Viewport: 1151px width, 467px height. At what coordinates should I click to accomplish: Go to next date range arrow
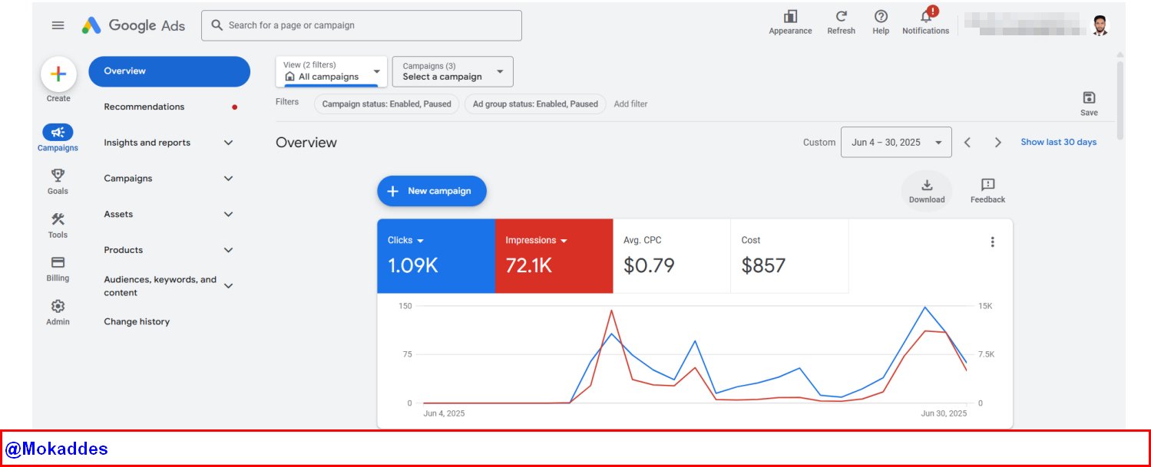click(998, 143)
